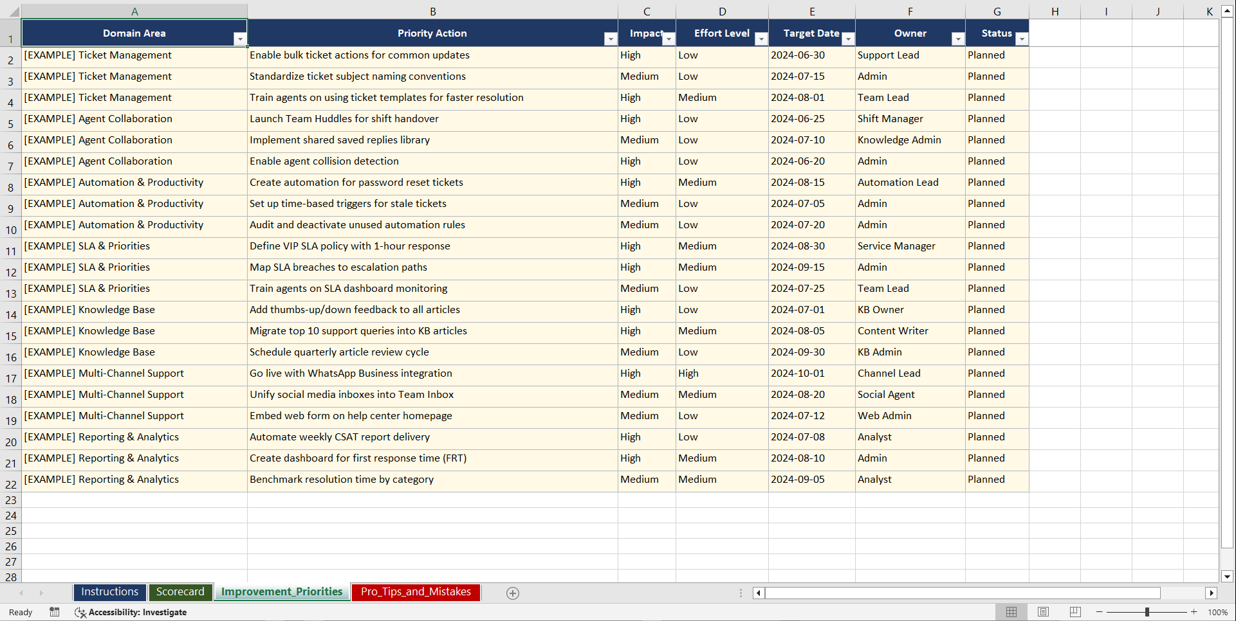Viewport: 1236px width, 621px height.
Task: Switch to Normal view in status bar
Action: coord(1011,611)
